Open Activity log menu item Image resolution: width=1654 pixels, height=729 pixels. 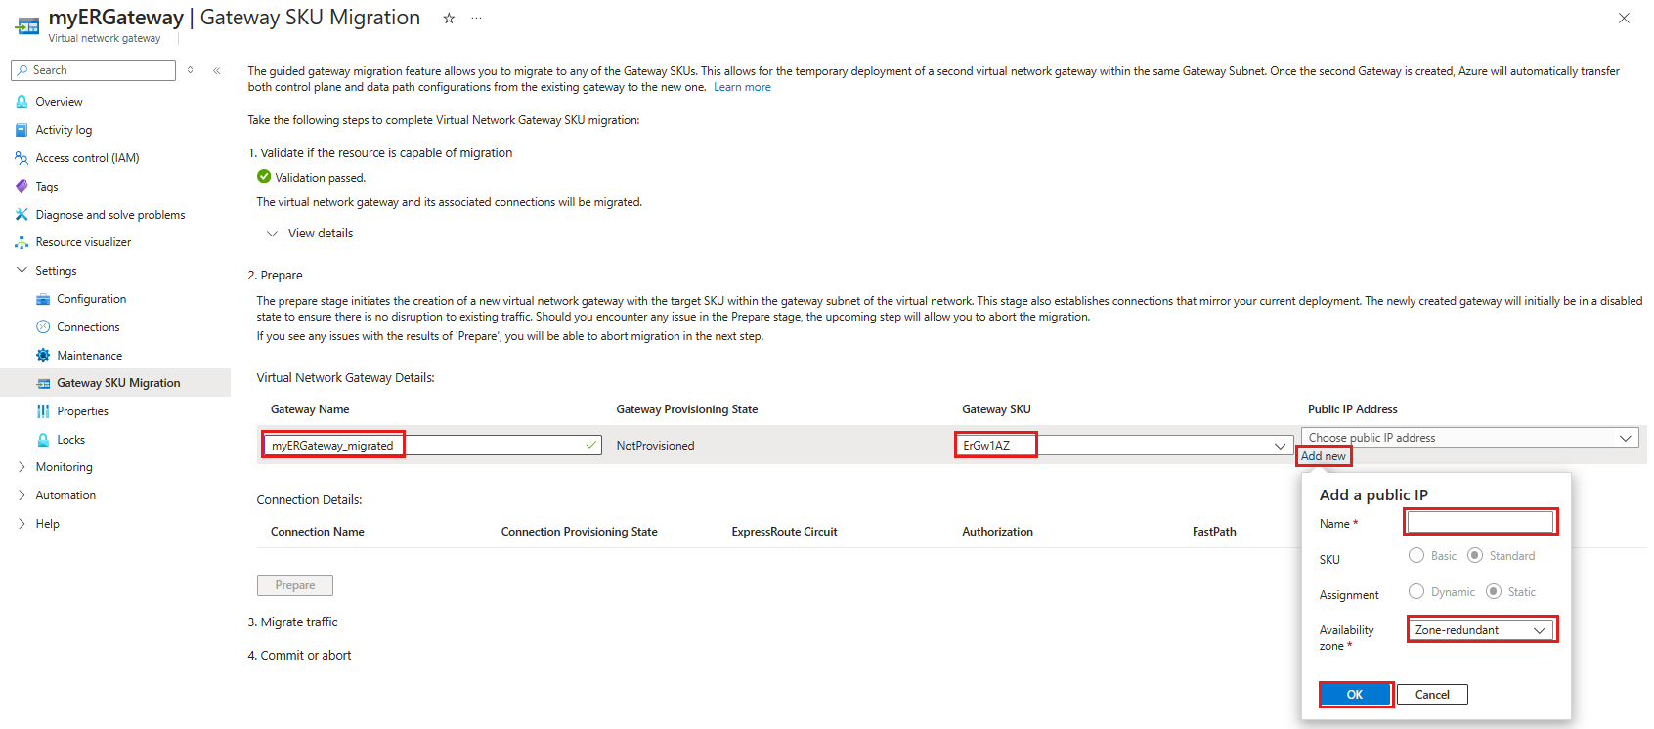click(64, 130)
